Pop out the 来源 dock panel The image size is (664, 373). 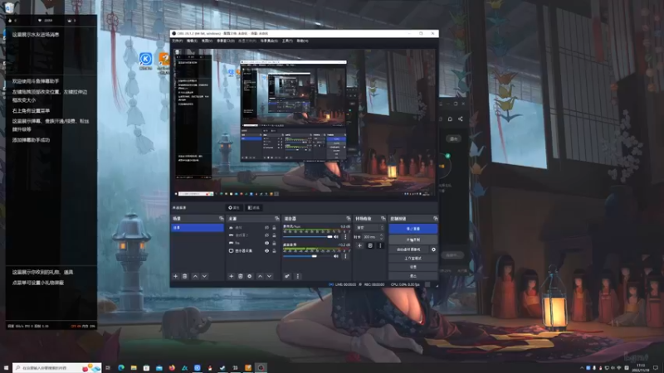tap(277, 219)
